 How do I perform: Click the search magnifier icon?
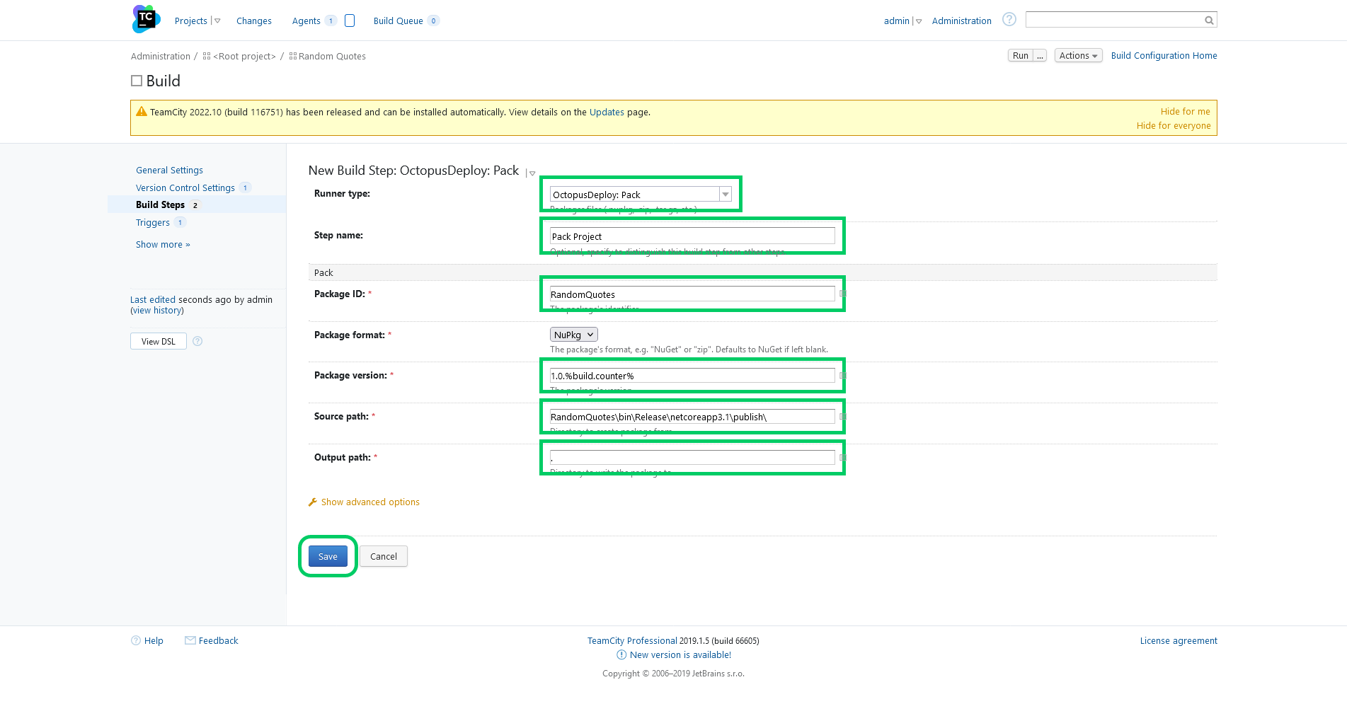pos(1209,21)
